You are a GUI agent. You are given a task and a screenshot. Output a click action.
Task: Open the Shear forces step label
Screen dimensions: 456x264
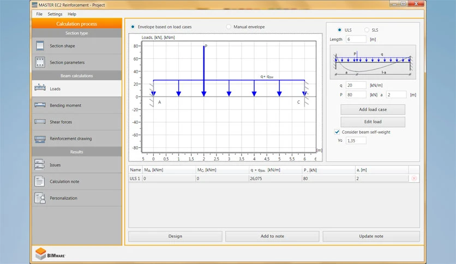61,122
